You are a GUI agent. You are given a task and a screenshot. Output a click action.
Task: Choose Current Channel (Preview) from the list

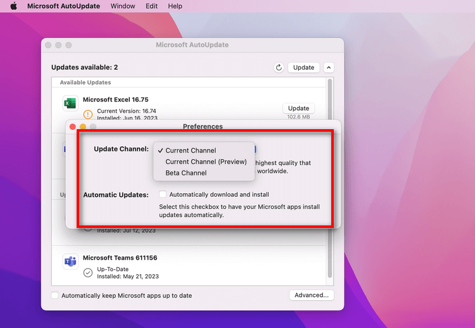206,161
